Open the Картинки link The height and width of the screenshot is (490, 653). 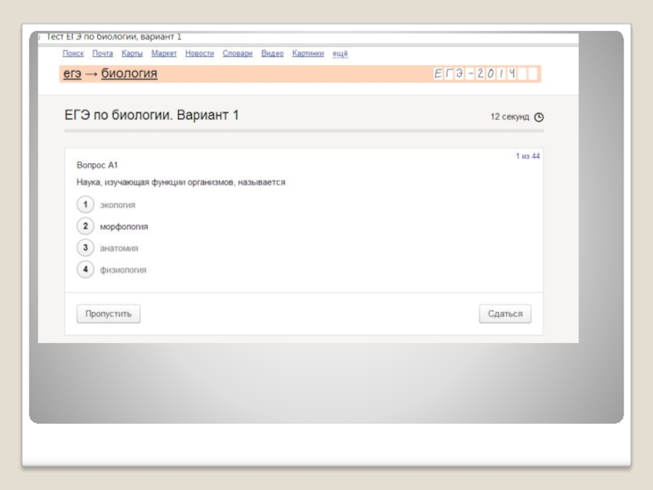(308, 53)
